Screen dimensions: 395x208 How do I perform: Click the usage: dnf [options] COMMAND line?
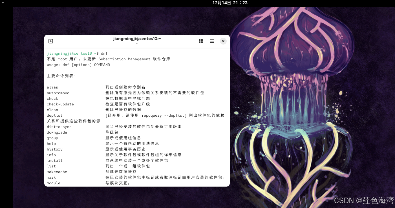(78, 65)
